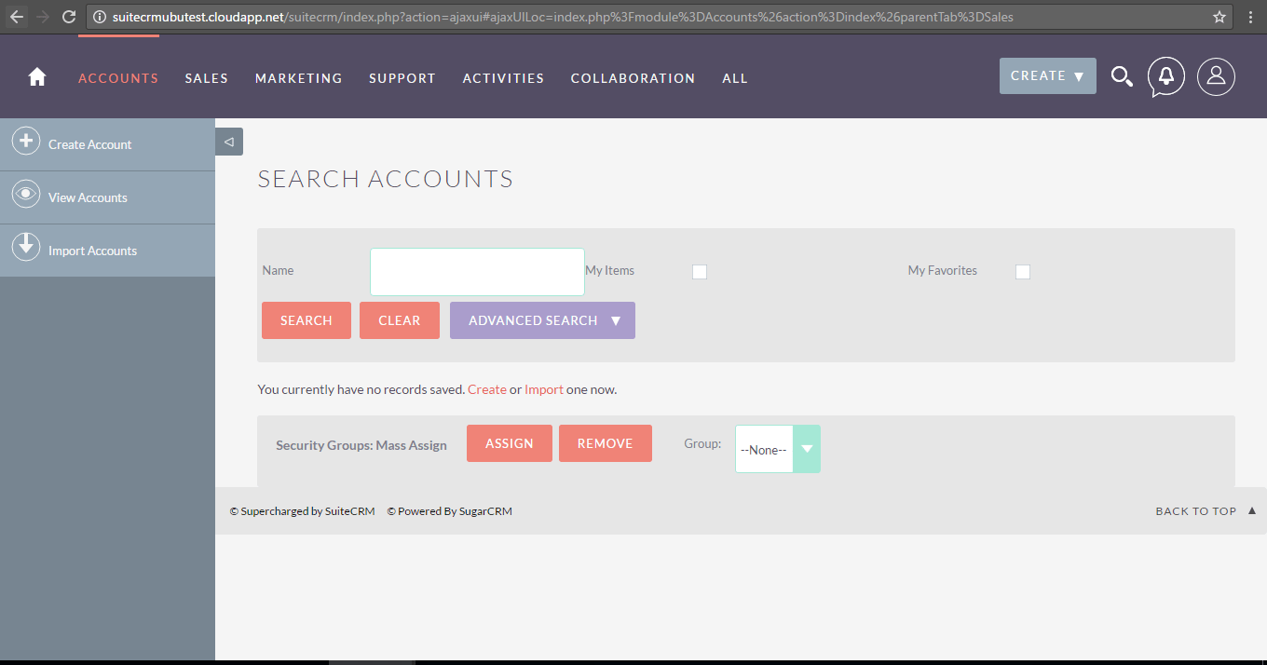Click the Import Accounts arrow icon
The image size is (1267, 665).
(25, 247)
